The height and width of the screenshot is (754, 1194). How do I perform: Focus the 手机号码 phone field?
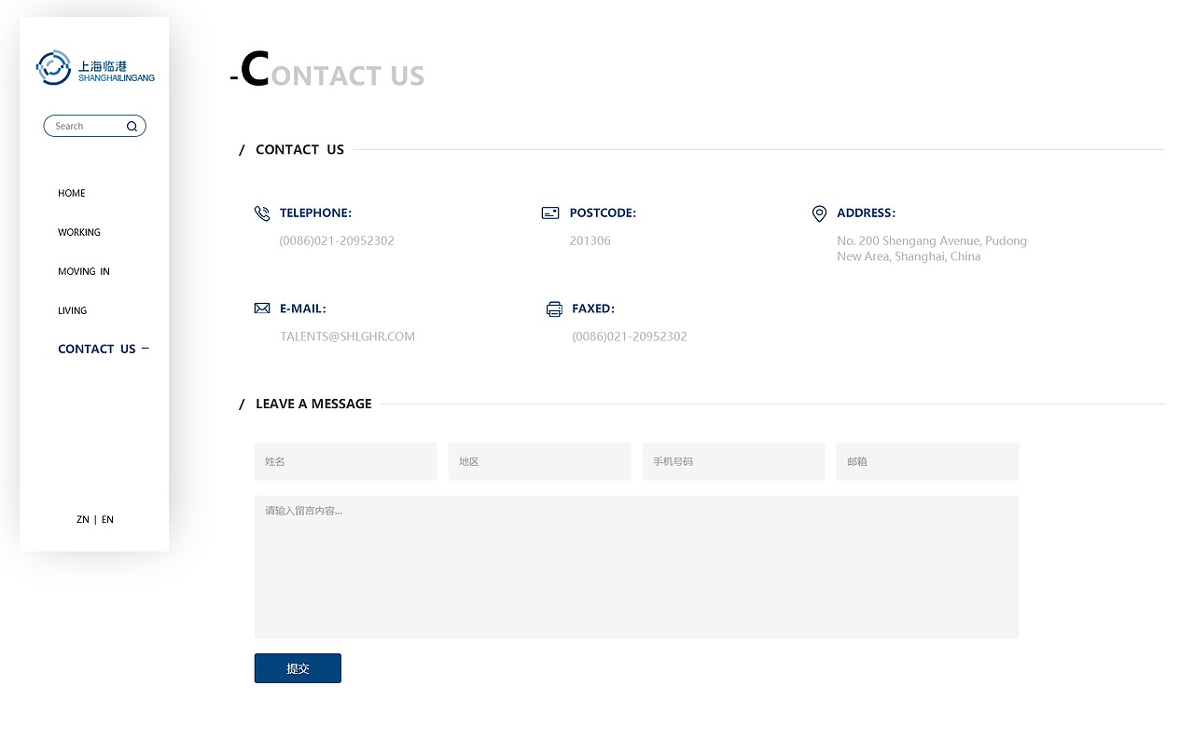point(733,461)
